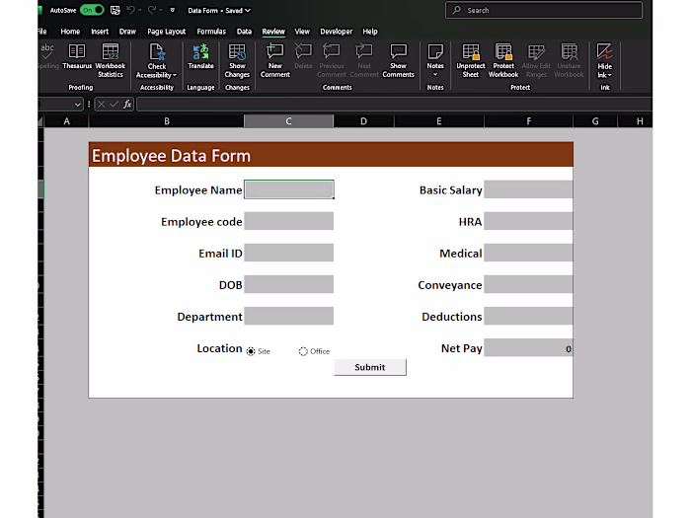The width and height of the screenshot is (691, 518).
Task: Click the Submit button
Action: tap(370, 367)
